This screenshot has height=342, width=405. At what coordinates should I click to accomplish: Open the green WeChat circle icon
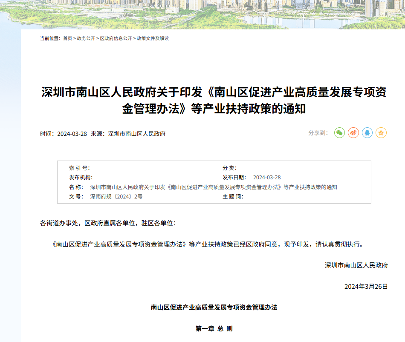click(339, 133)
